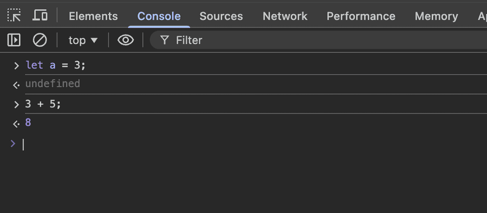
Task: Click the funnel icon in the filter box
Action: pyautogui.click(x=165, y=40)
